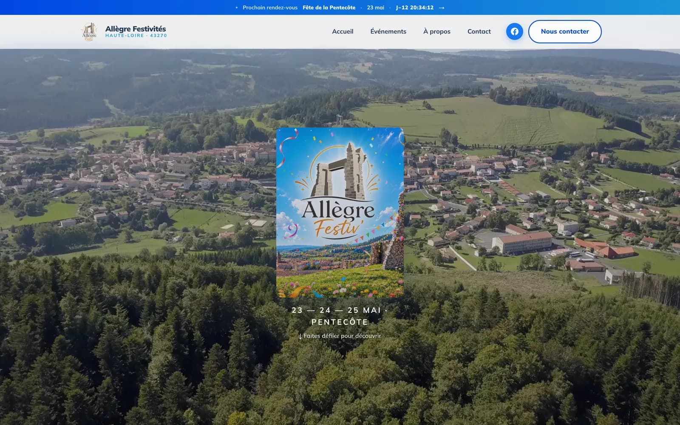Select the Contact menu item
The image size is (680, 425).
(x=479, y=31)
